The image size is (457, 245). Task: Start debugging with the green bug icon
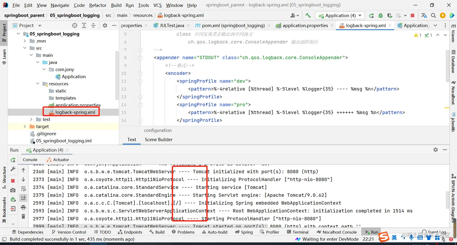[x=381, y=15]
